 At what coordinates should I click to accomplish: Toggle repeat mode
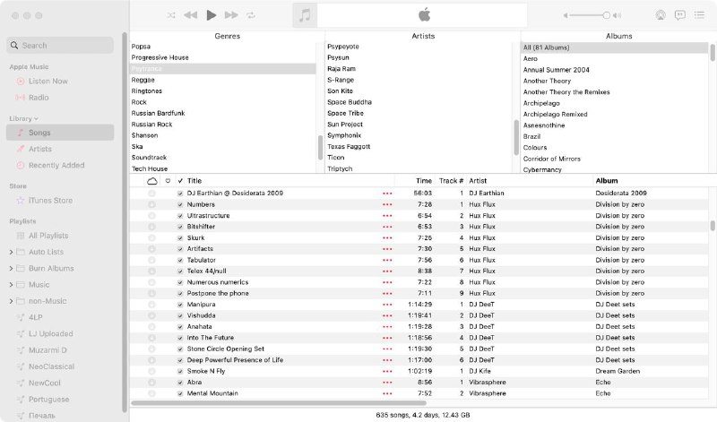251,15
